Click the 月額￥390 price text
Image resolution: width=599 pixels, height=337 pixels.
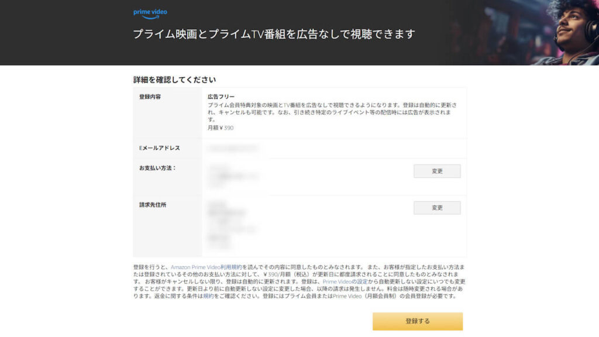[x=221, y=128]
